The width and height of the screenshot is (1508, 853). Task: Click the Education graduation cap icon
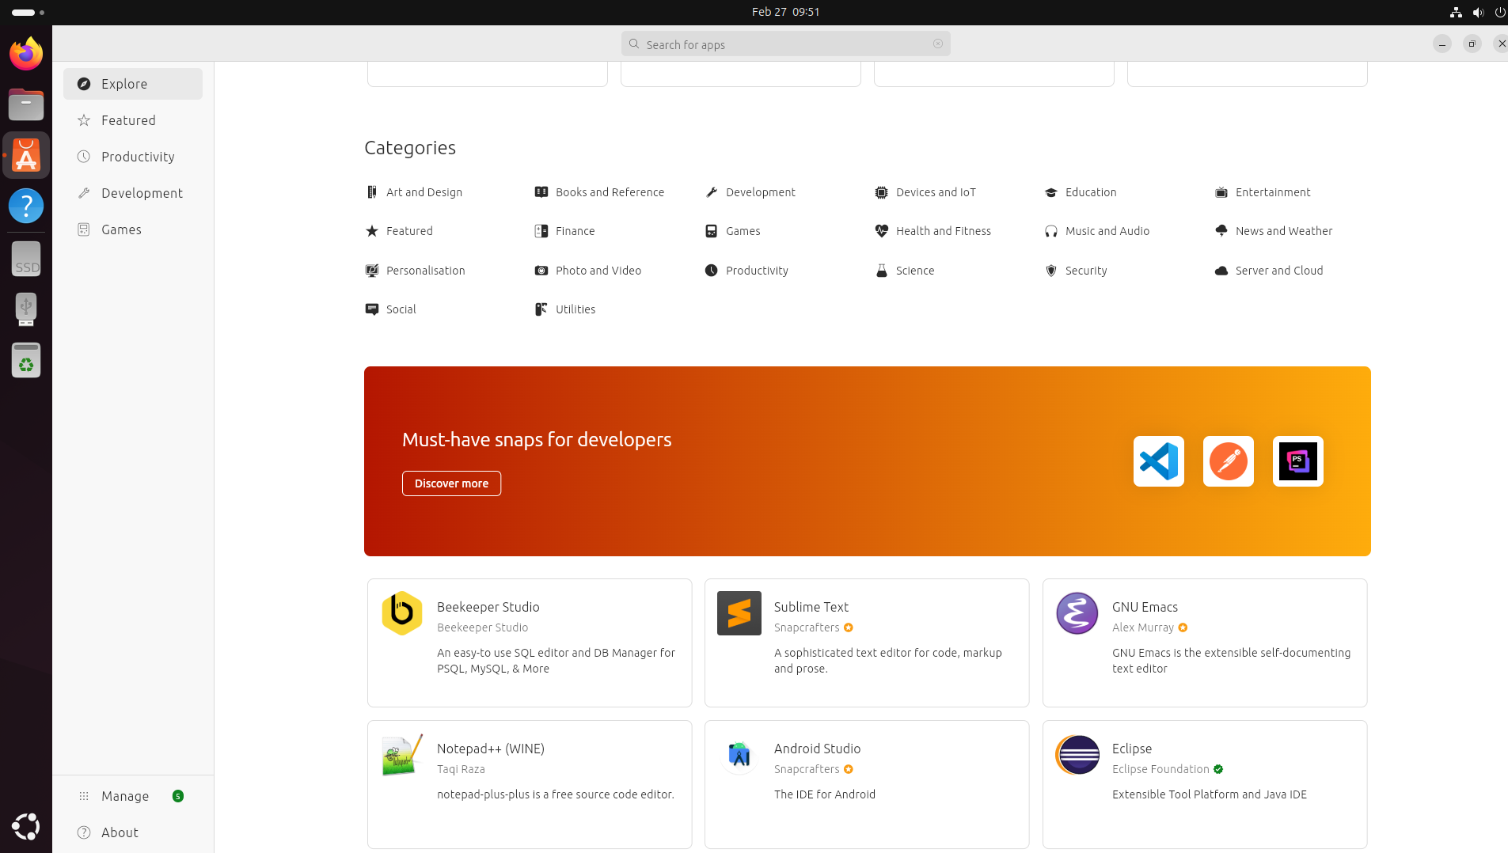[x=1051, y=192]
